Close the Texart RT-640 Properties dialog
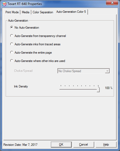 tap(112, 3)
